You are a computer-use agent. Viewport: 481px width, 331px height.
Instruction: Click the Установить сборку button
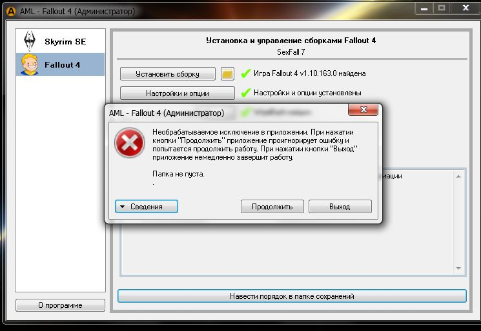(167, 74)
